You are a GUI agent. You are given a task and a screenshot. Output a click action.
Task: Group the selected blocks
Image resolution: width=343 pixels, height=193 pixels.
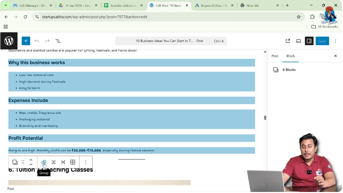44,162
